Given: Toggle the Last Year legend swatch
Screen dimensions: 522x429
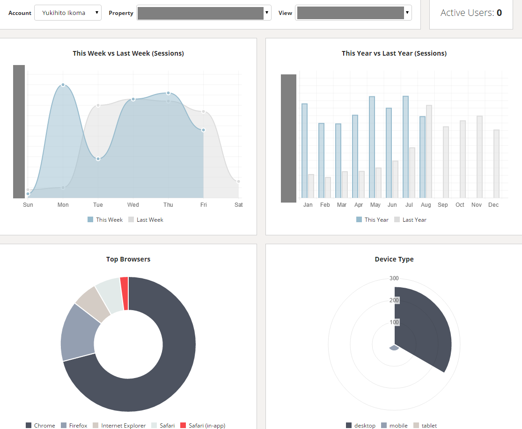Looking at the screenshot, I should [397, 219].
